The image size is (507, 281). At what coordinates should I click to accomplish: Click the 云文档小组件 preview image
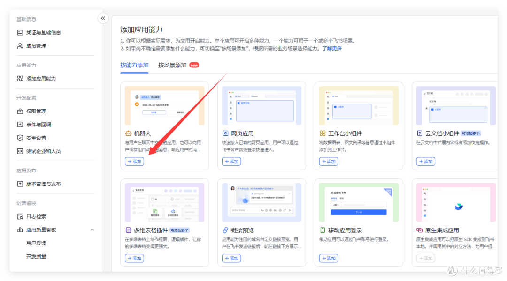[456, 105]
